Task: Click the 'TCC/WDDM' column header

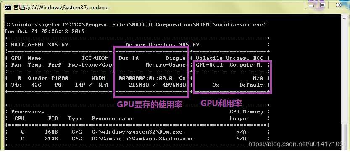Action: click(x=95, y=58)
